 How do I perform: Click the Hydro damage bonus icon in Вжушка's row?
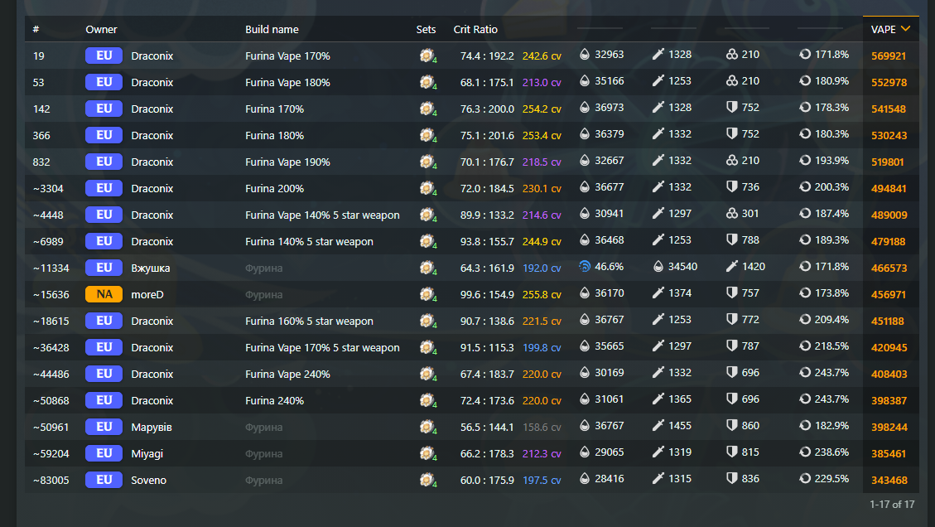[x=586, y=267]
